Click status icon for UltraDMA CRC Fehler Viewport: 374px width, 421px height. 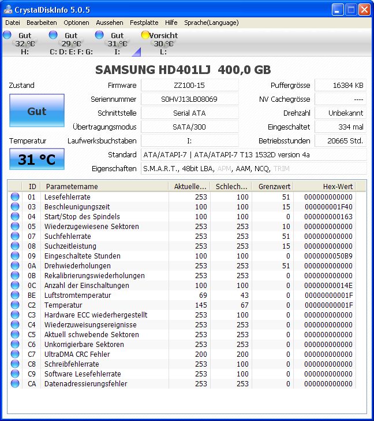click(x=15, y=354)
